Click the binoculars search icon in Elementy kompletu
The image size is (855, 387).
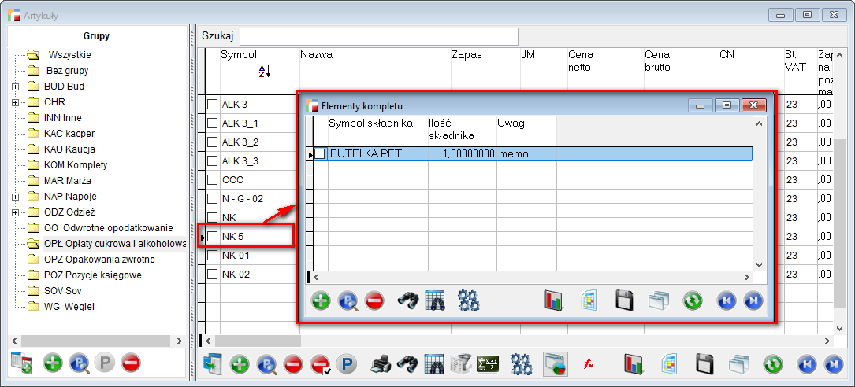click(407, 300)
